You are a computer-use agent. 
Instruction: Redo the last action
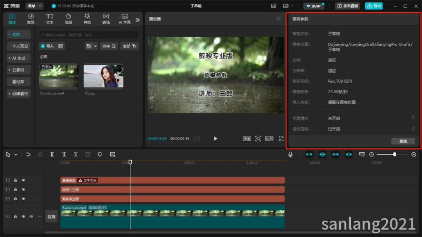point(40,154)
